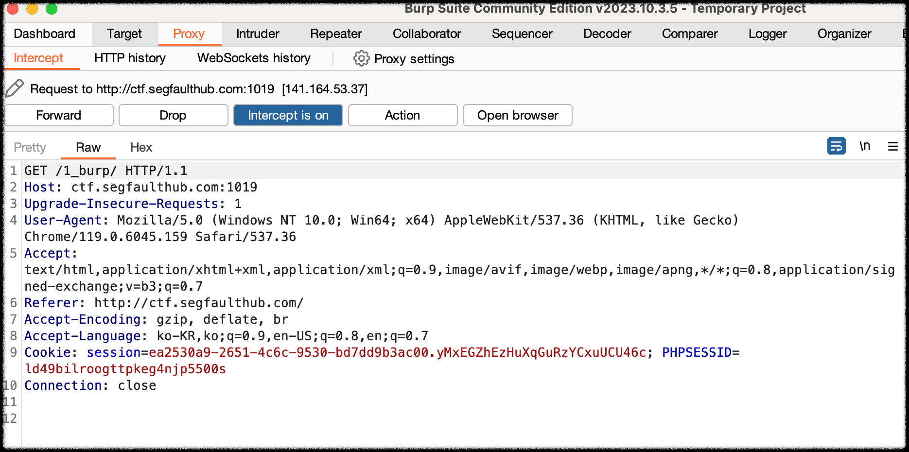909x452 pixels.
Task: Click the Host header line
Action: click(x=141, y=187)
